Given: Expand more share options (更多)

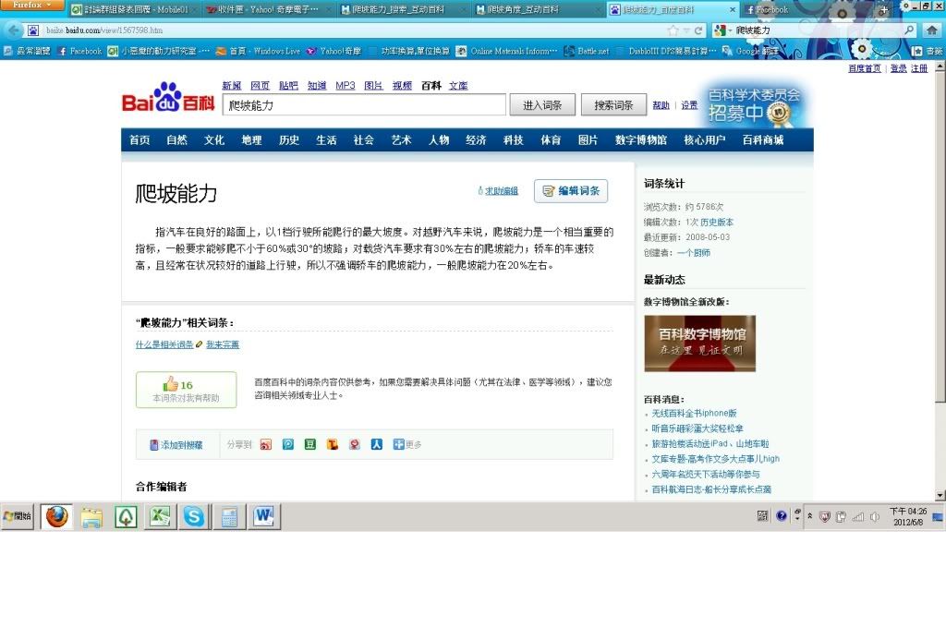Looking at the screenshot, I should [407, 444].
